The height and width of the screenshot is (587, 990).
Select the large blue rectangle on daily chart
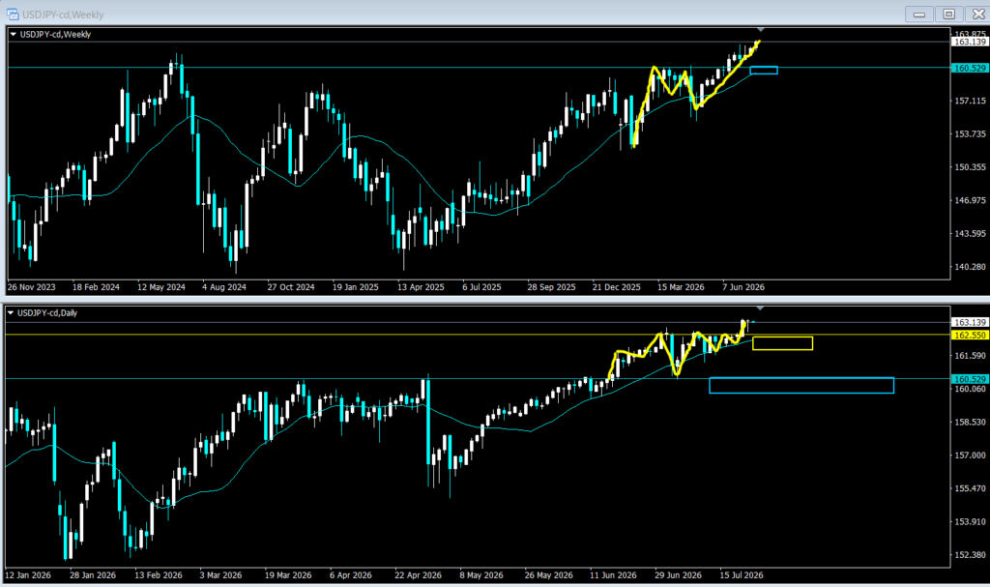tap(801, 386)
